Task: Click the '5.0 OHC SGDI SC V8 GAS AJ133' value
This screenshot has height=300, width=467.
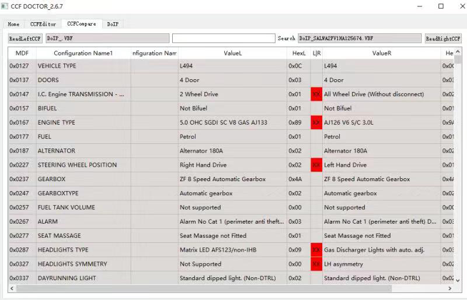Action: click(224, 122)
